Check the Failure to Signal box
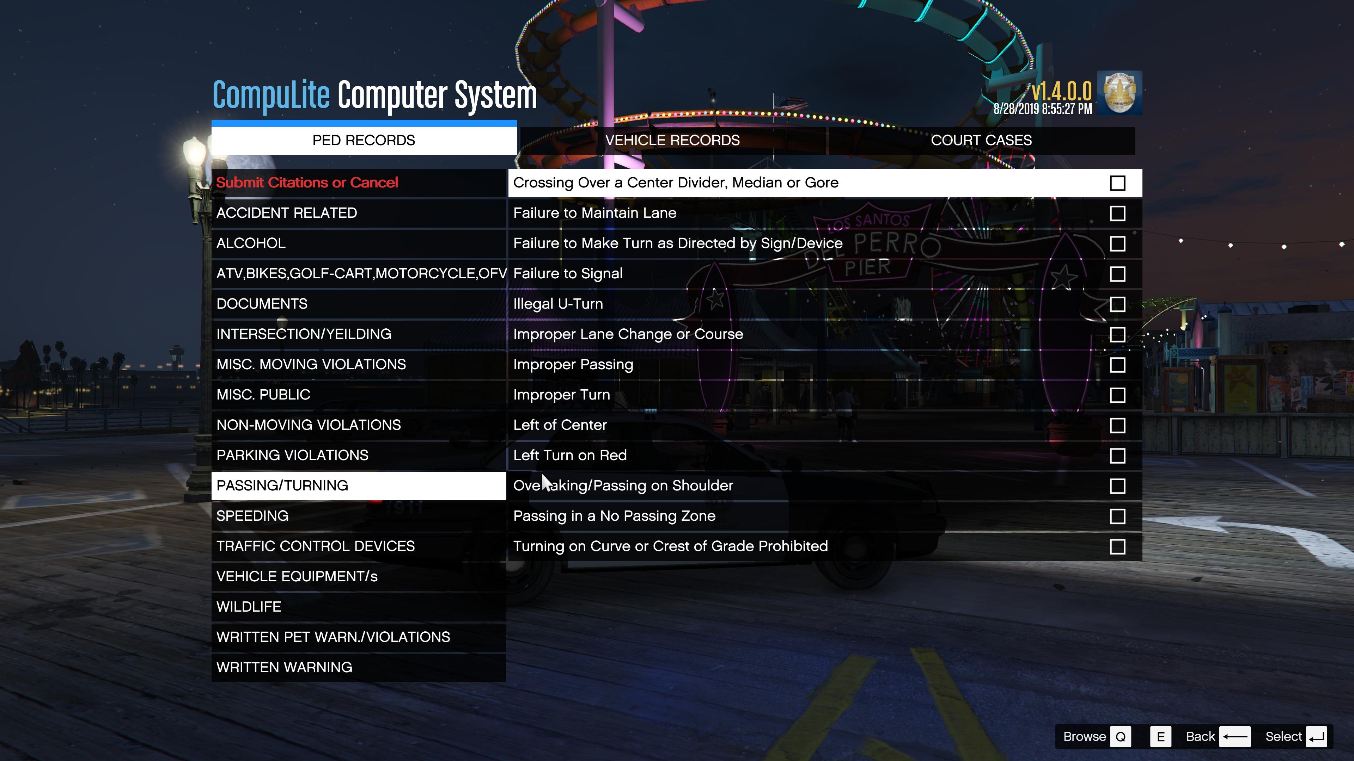Viewport: 1354px width, 761px height. pos(1117,274)
